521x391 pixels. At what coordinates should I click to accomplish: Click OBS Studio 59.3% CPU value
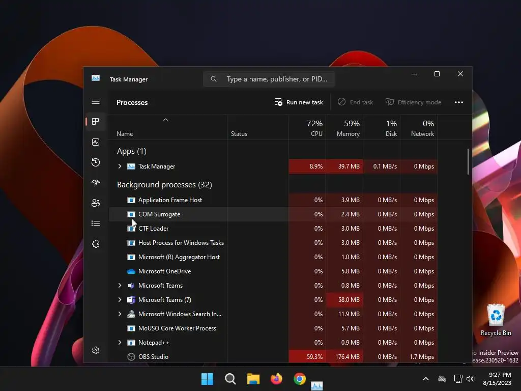(x=314, y=357)
